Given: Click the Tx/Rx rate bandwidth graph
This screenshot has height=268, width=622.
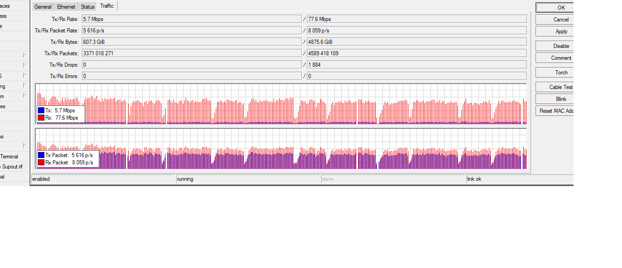Looking at the screenshot, I should [x=281, y=104].
